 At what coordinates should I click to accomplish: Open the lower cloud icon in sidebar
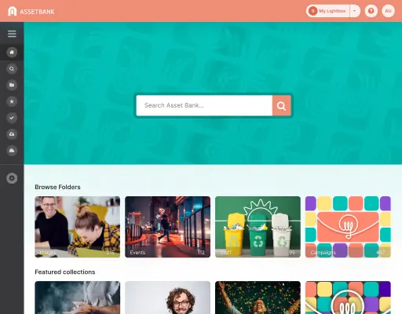point(12,151)
